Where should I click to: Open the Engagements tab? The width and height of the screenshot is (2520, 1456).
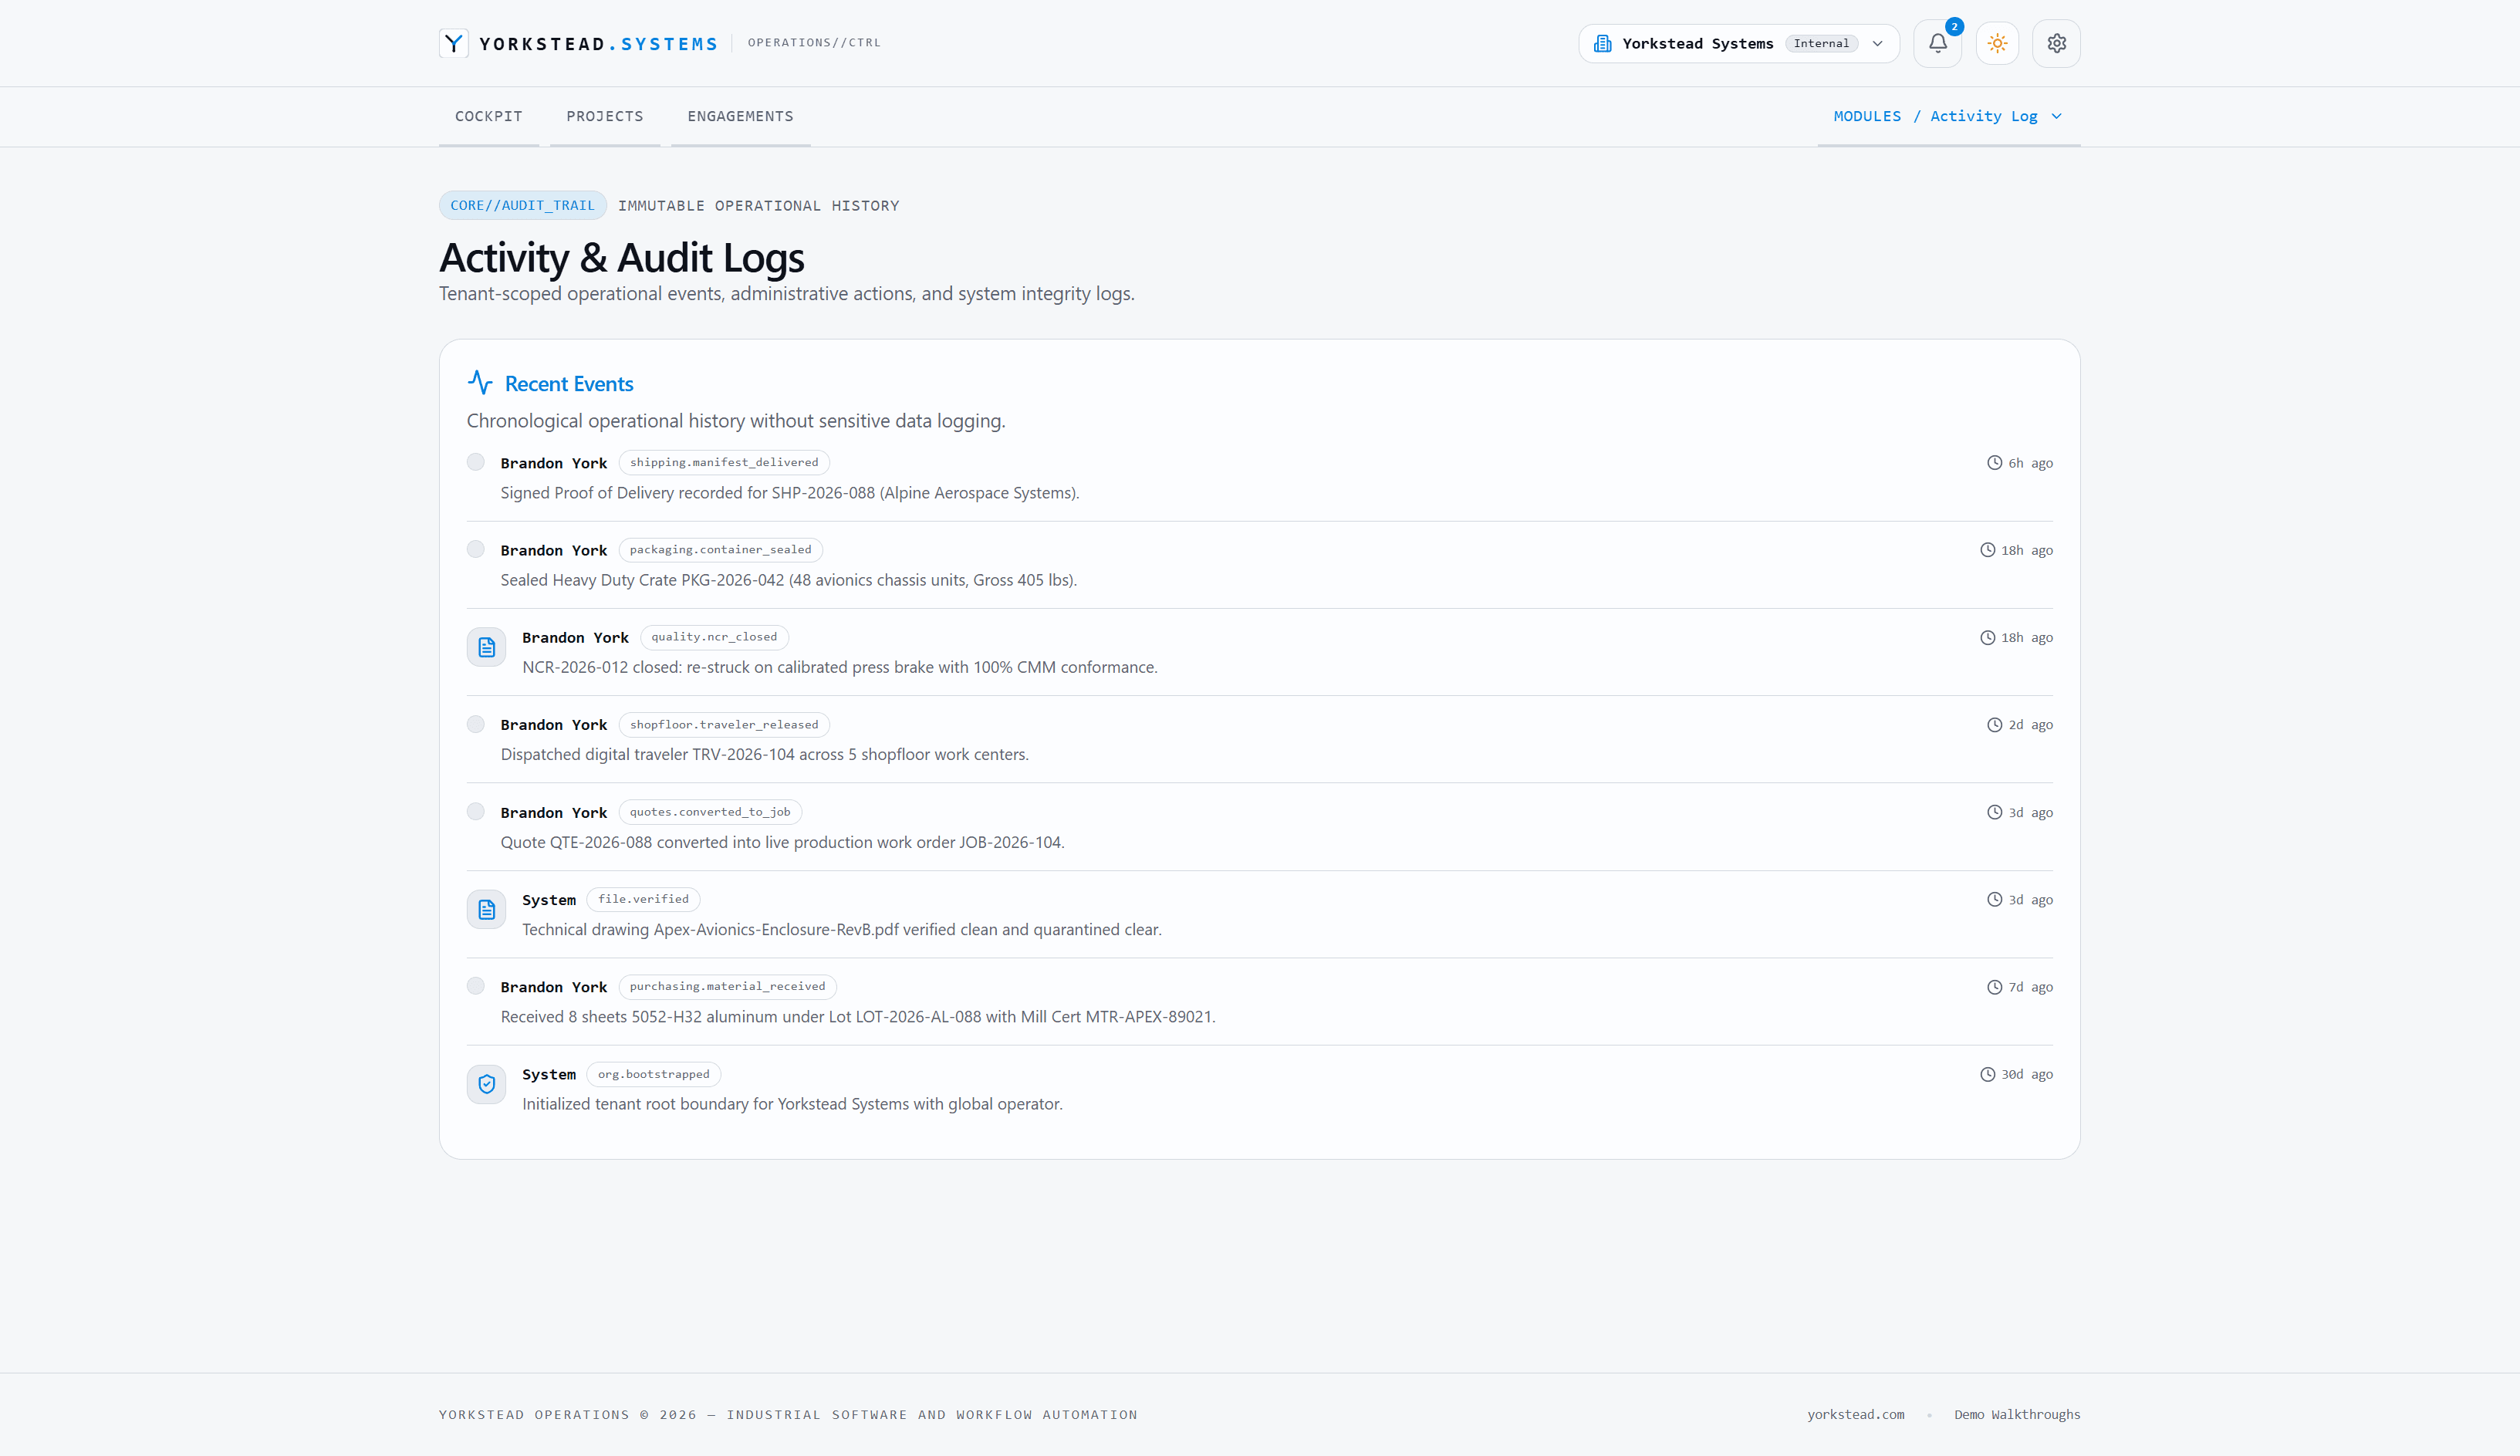(x=740, y=116)
